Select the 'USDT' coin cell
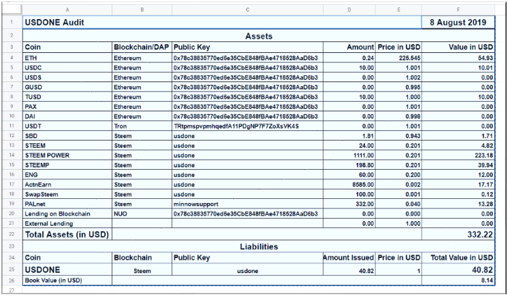This screenshot has width=508, height=296. 67,126
